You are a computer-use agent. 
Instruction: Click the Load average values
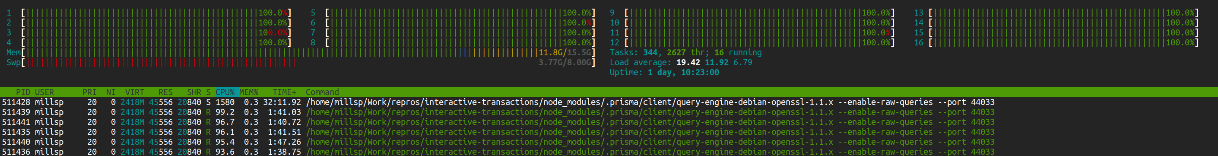[714, 62]
